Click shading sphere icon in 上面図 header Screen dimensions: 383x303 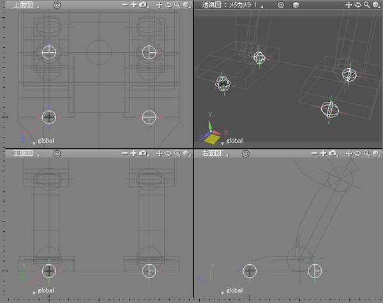(186, 5)
